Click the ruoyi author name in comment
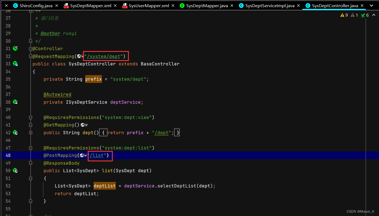Screen dimensions: 379x216 click(x=70, y=33)
